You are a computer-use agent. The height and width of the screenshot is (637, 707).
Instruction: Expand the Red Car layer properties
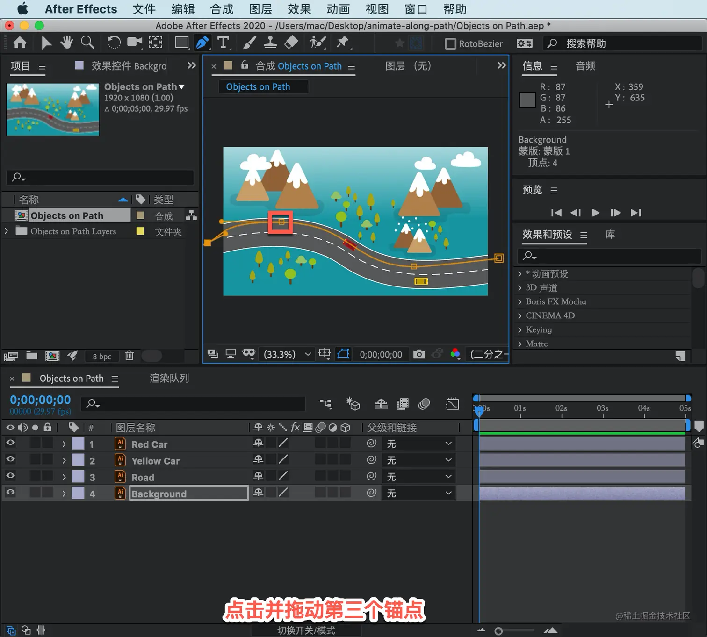64,444
